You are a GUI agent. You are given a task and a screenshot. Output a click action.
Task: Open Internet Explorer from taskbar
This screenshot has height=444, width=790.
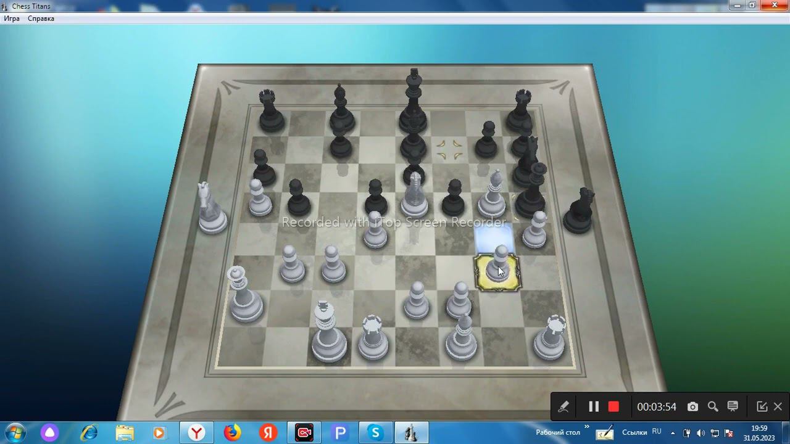pos(89,433)
